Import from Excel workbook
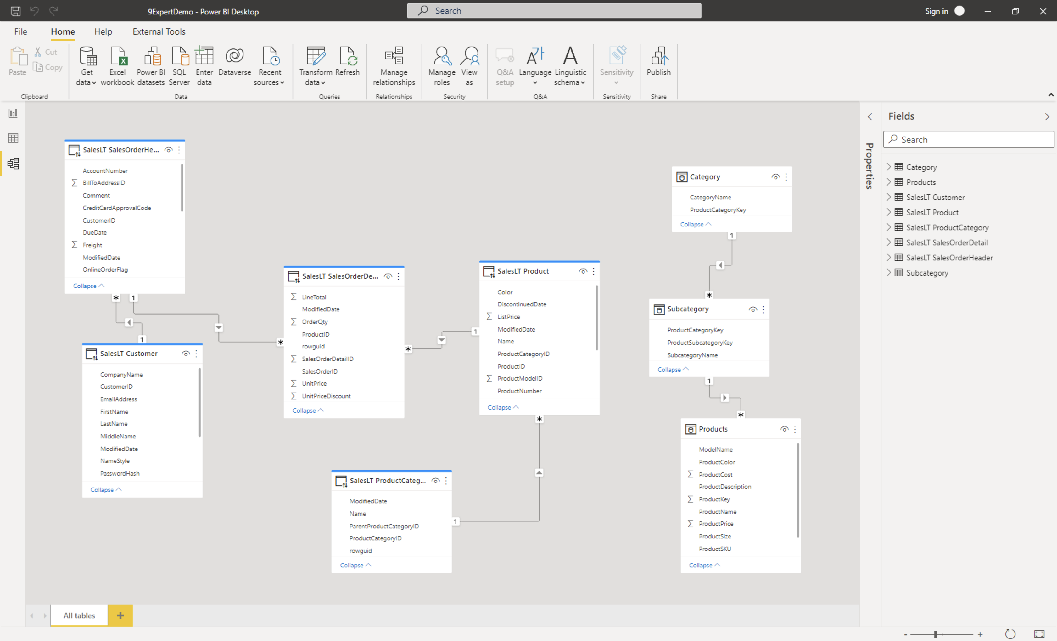This screenshot has height=641, width=1057. (x=117, y=66)
